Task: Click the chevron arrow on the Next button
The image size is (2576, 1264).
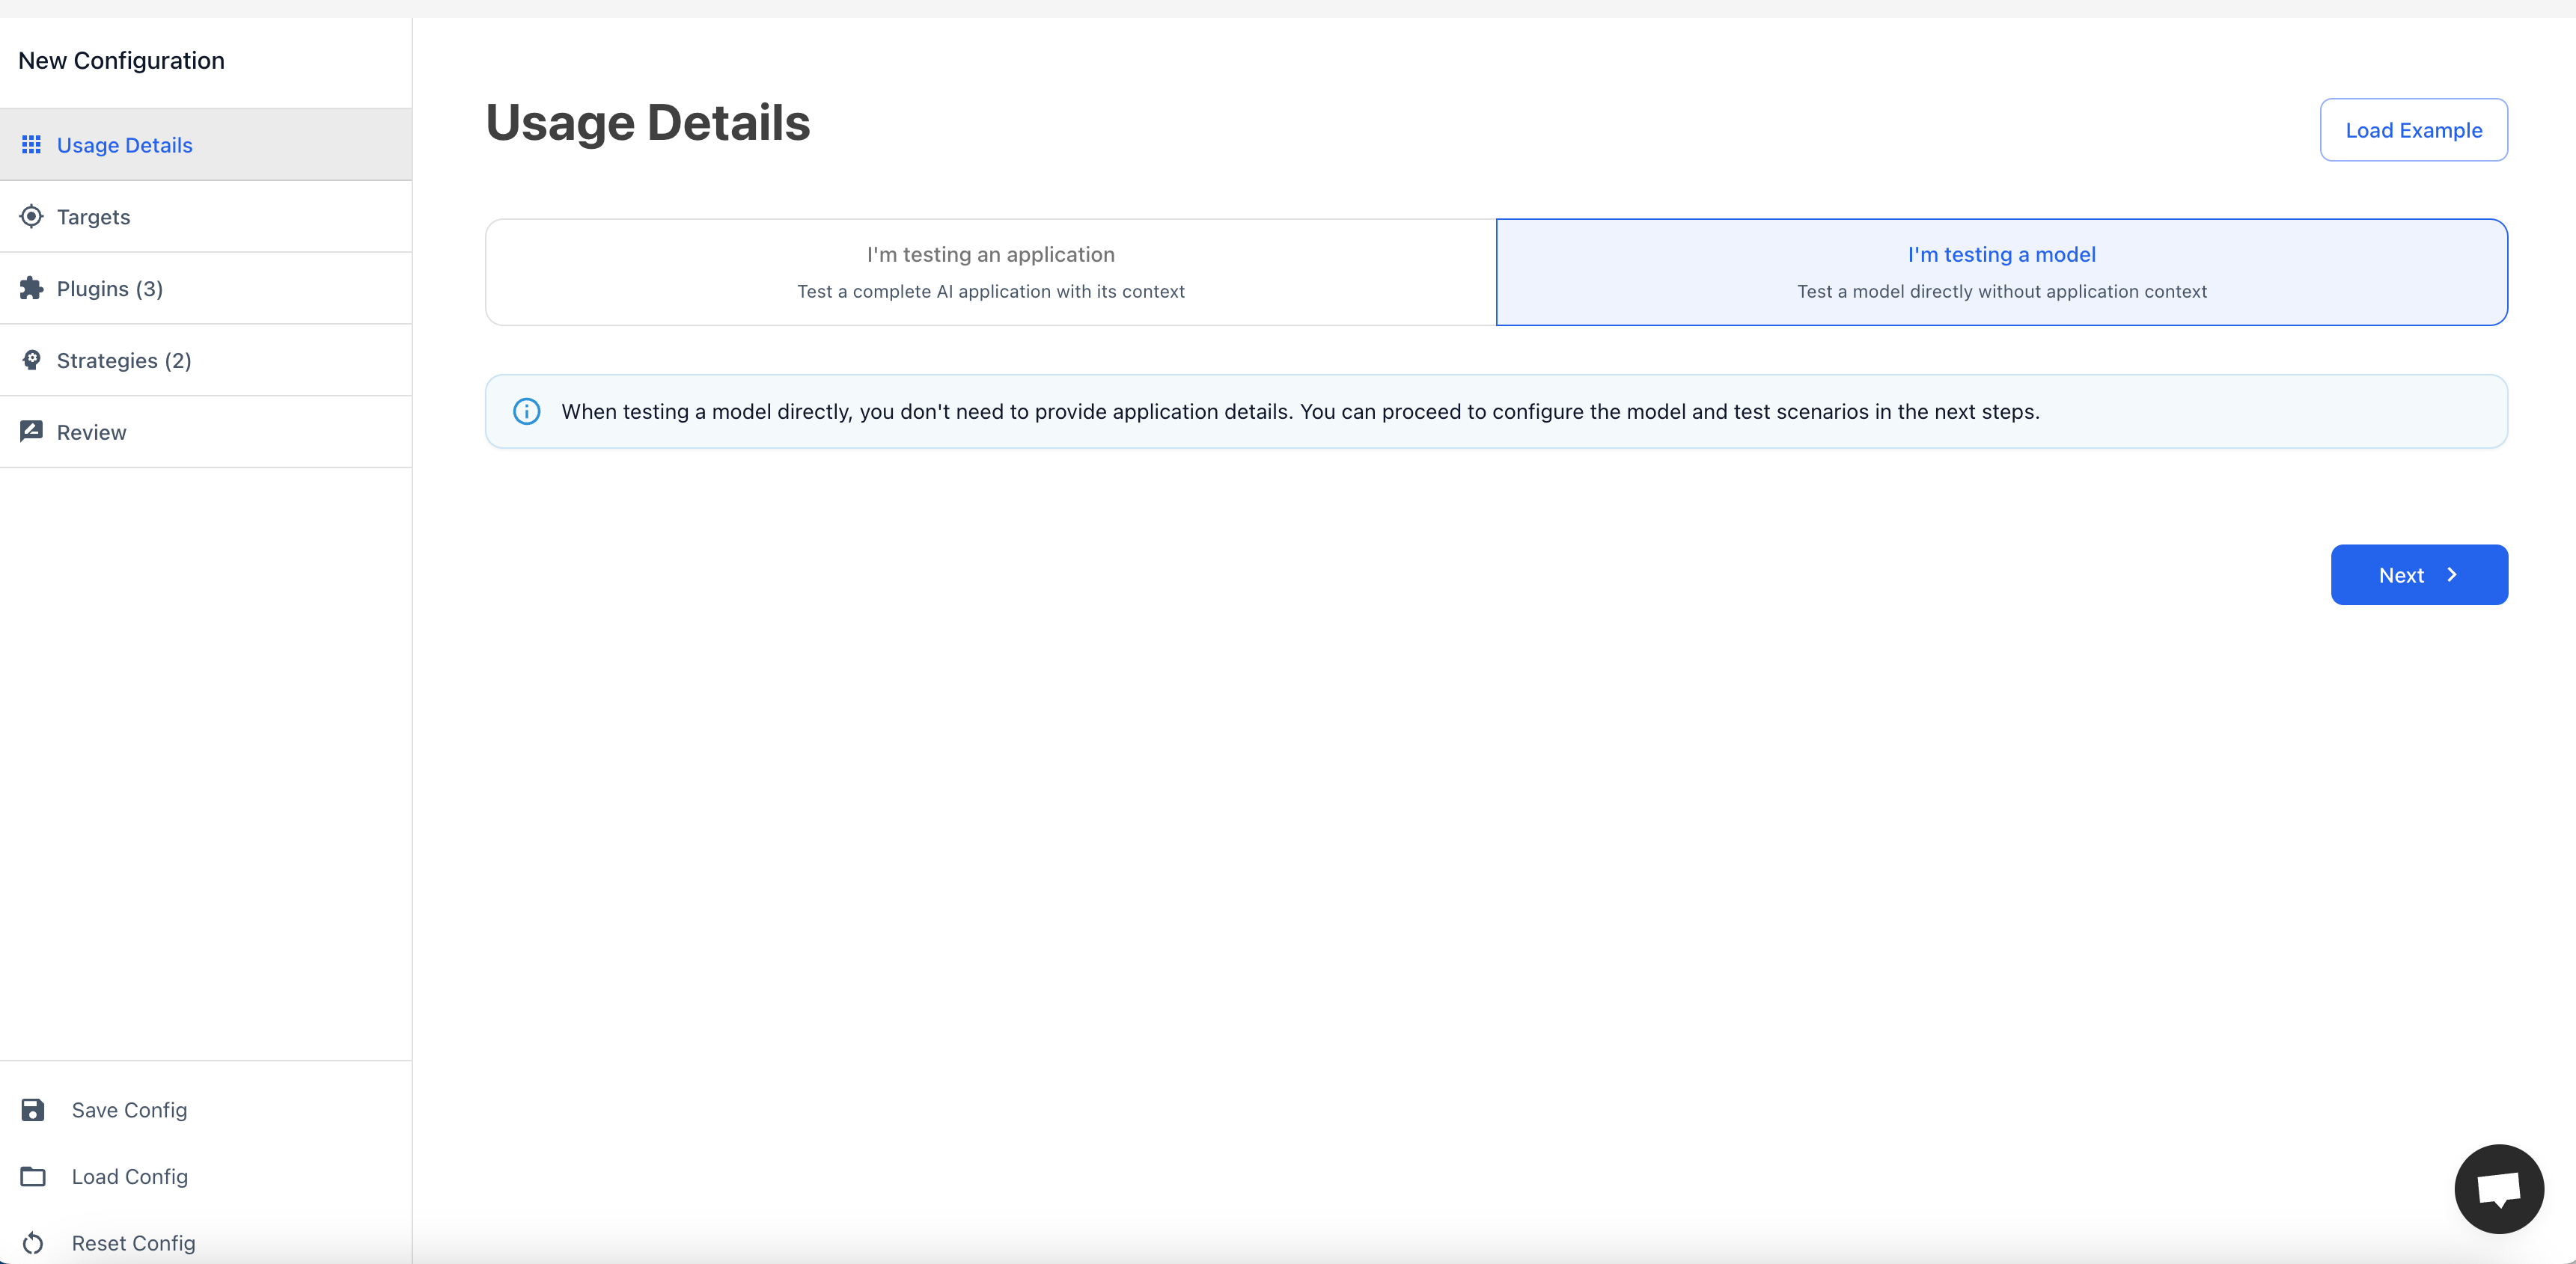Action: tap(2452, 574)
